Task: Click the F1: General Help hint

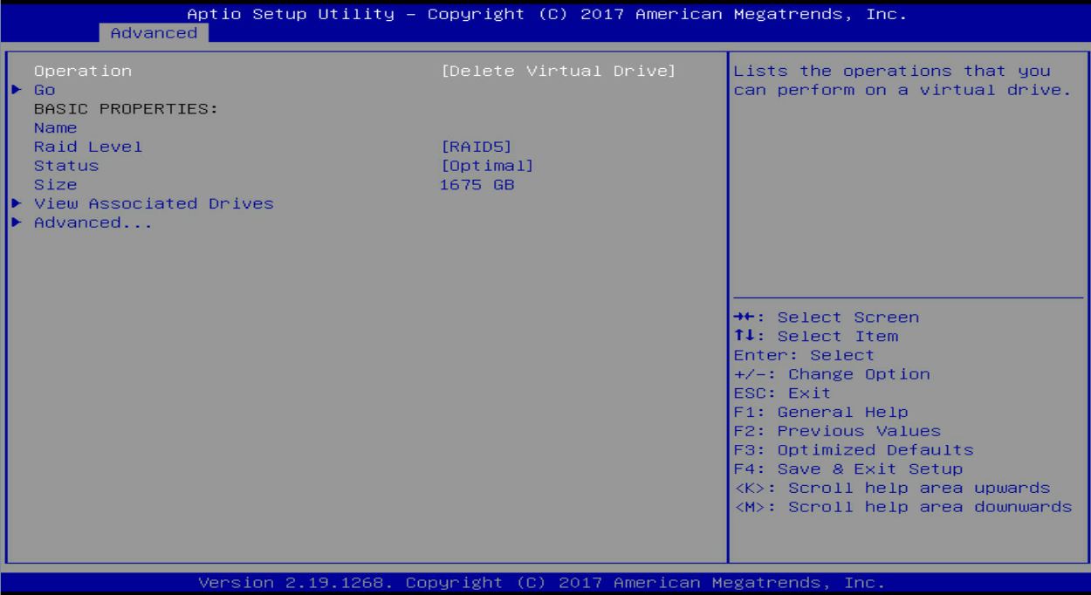Action: pos(820,412)
